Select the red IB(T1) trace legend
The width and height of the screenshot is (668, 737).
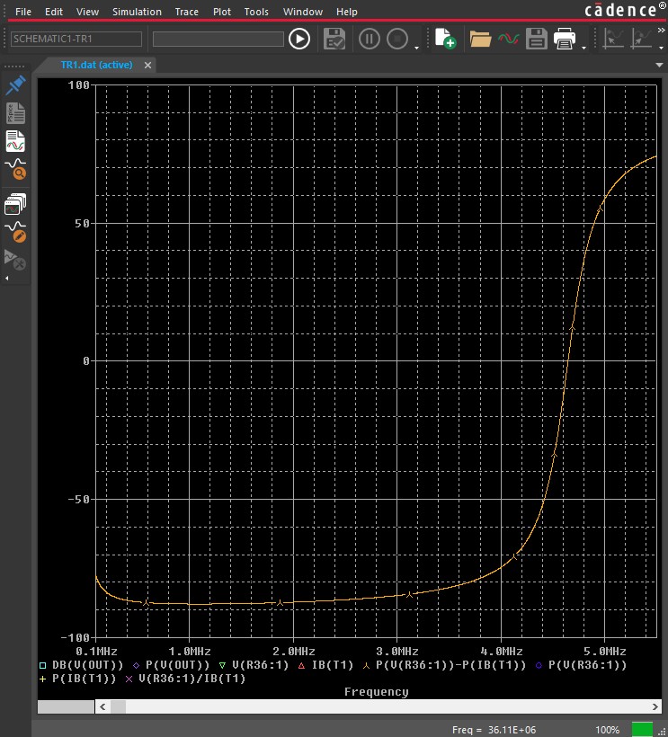325,665
